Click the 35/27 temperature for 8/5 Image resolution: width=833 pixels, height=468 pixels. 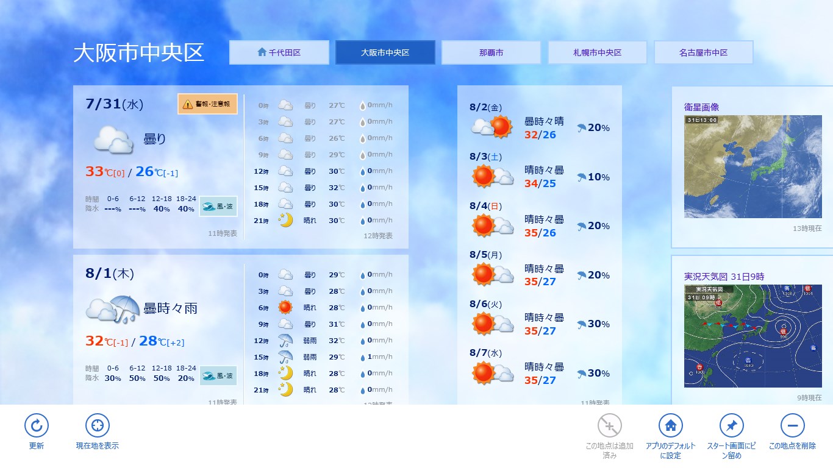click(540, 282)
